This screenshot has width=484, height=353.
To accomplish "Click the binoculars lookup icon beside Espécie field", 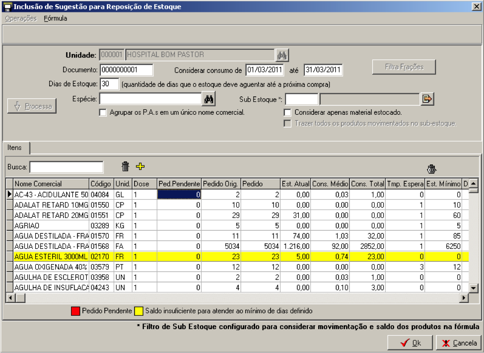I will pos(208,99).
